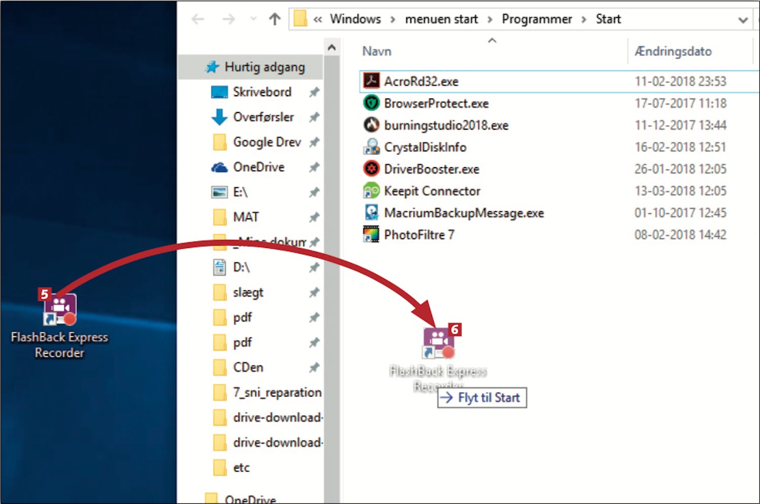Sort by Navn column header
Viewport: 760px width, 504px height.
(377, 51)
